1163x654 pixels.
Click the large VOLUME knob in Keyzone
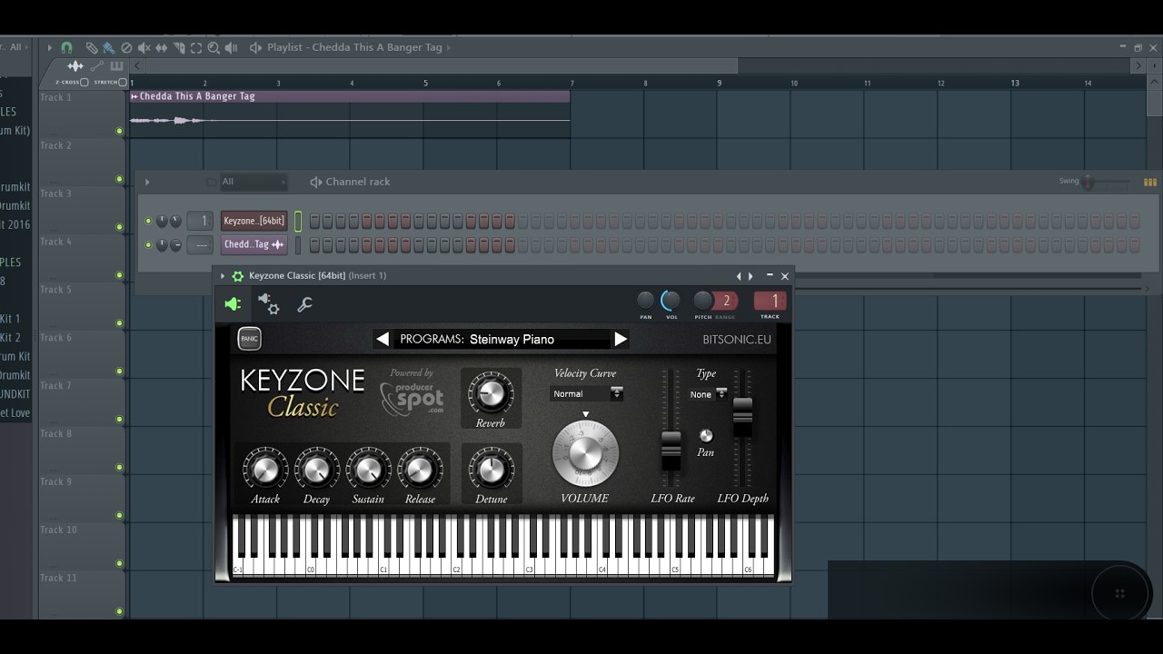point(585,452)
